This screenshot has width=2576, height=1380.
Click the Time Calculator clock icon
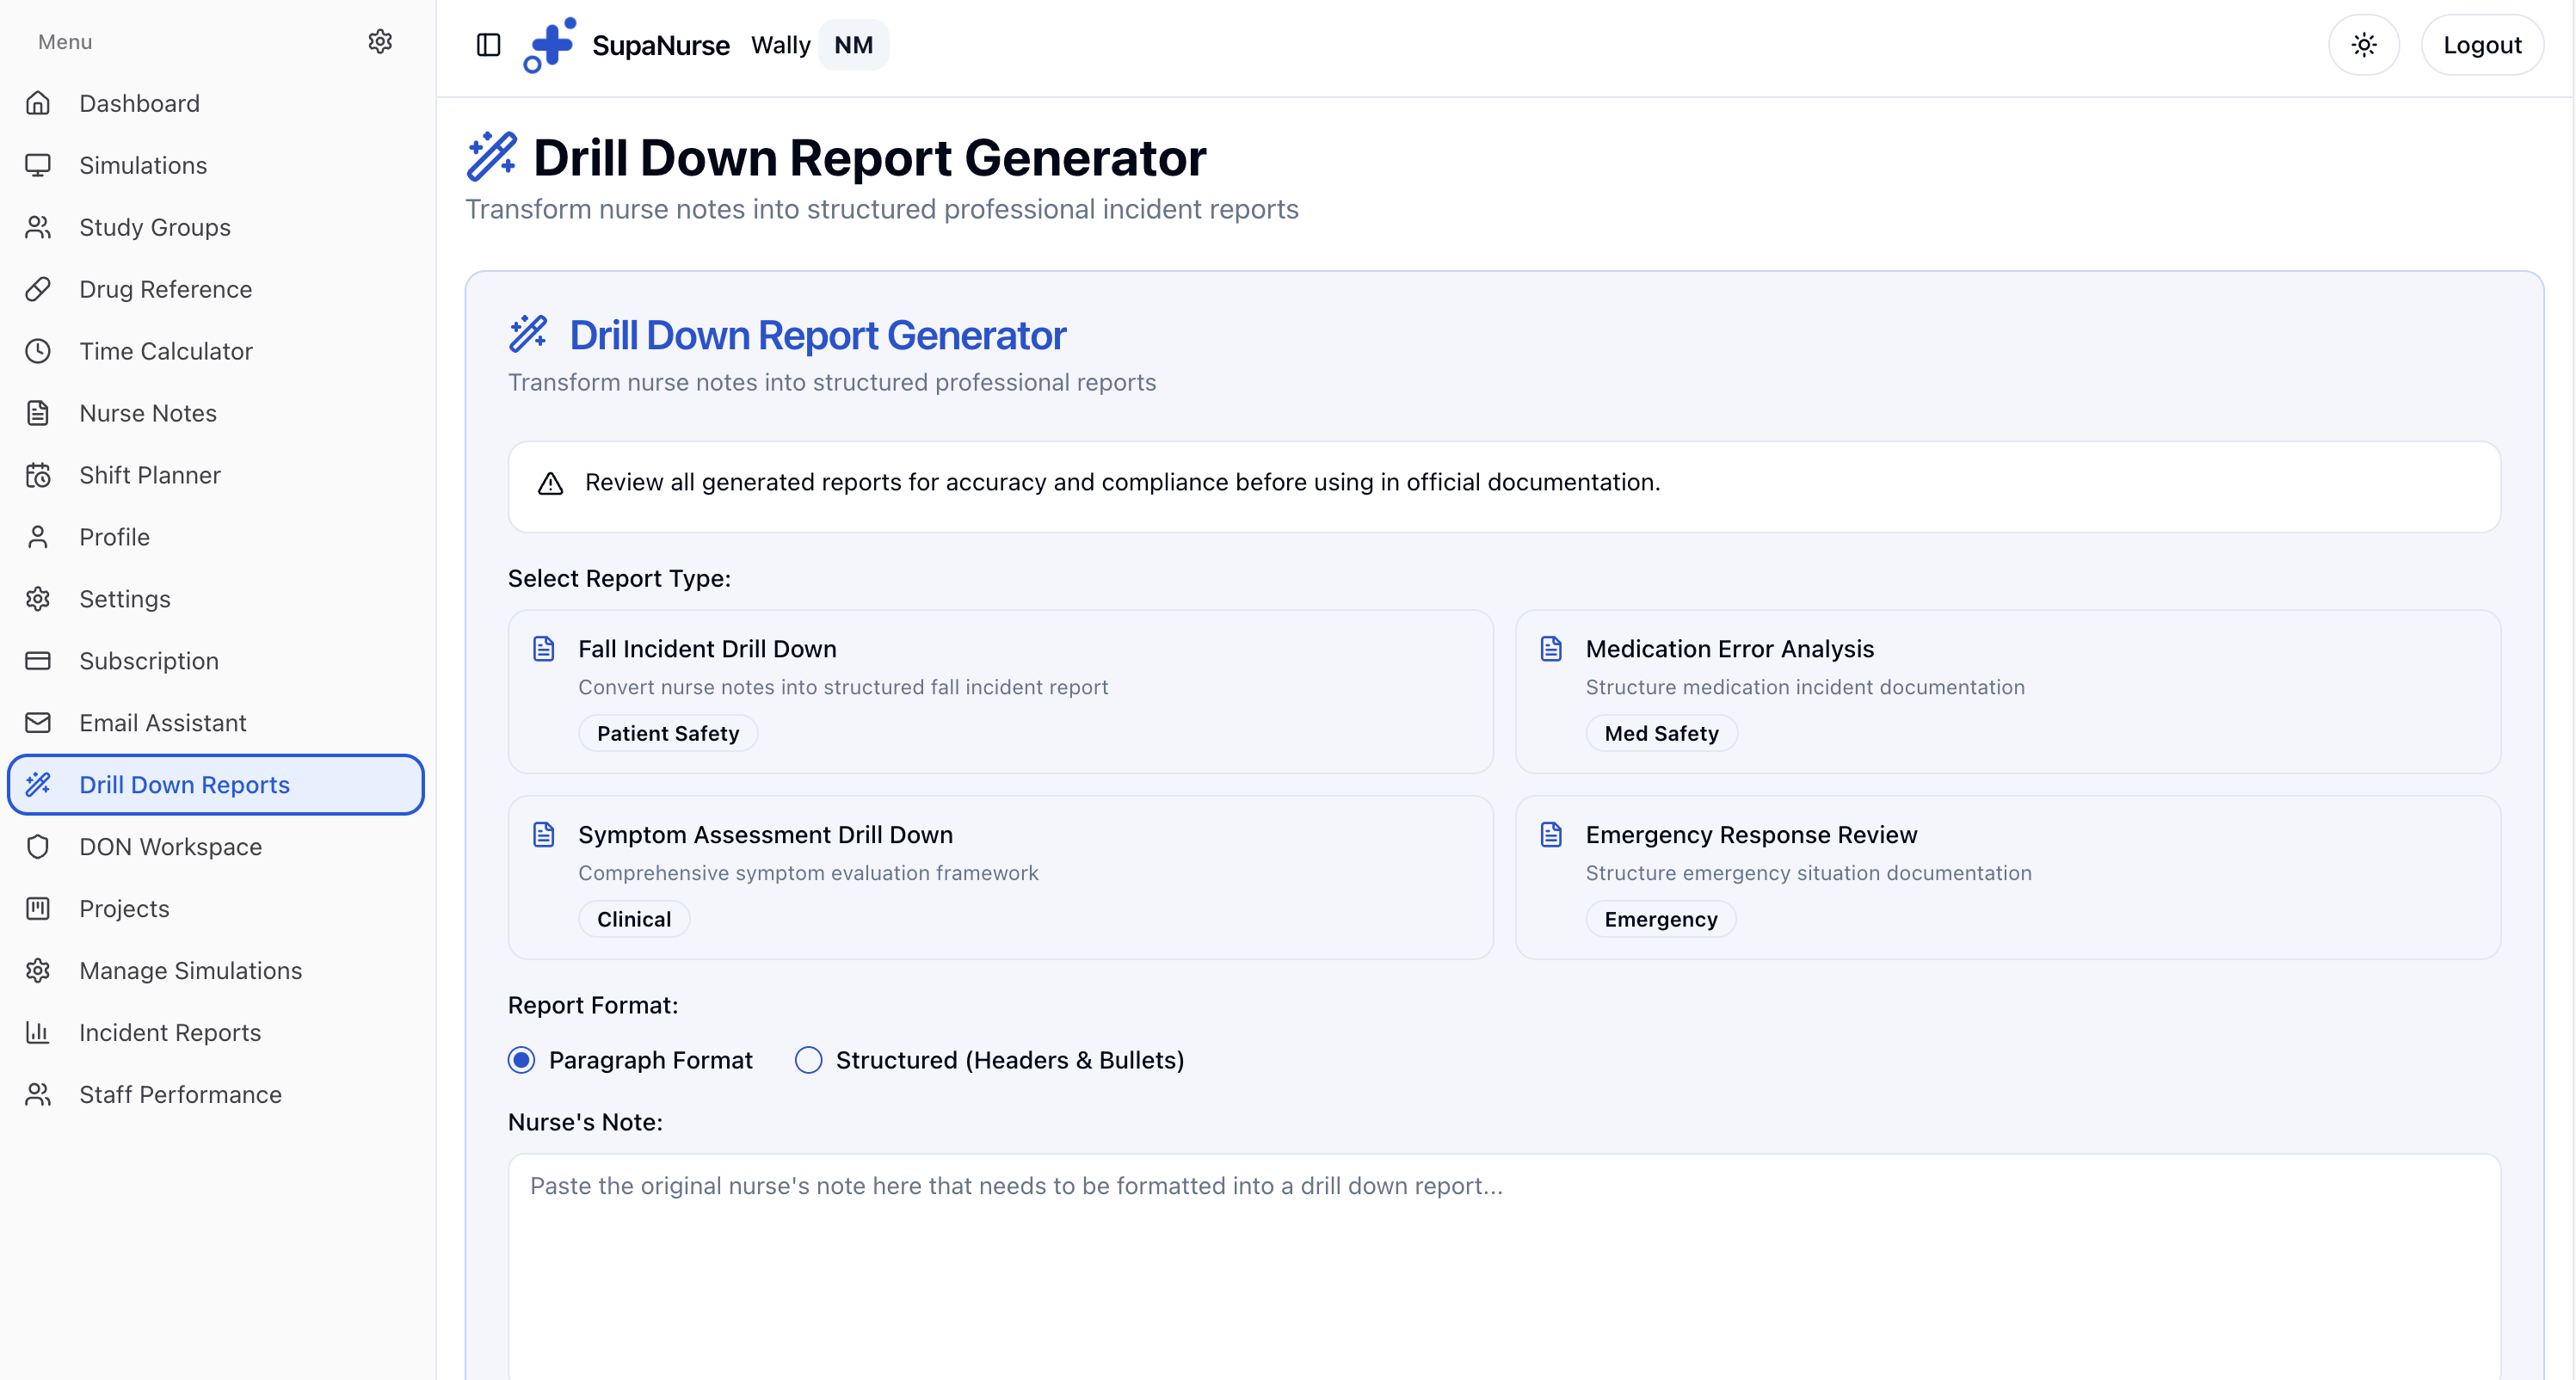tap(38, 351)
